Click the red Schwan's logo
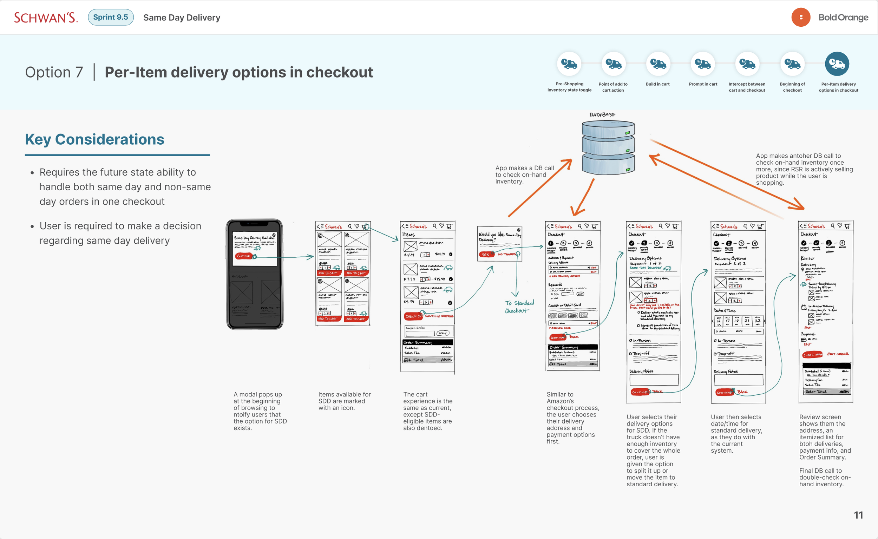 pyautogui.click(x=46, y=18)
